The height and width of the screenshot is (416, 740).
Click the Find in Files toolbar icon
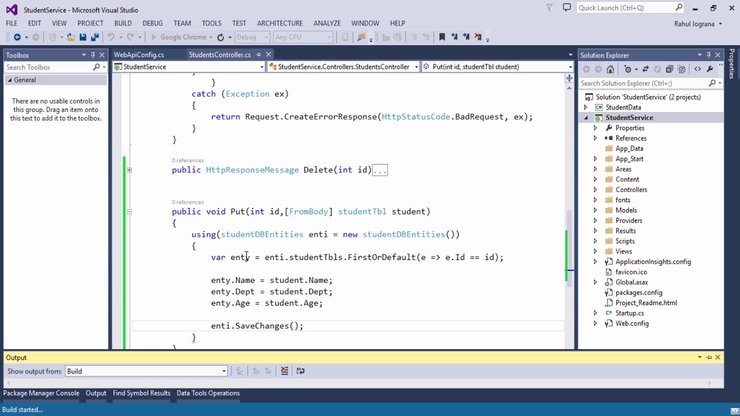pos(361,37)
